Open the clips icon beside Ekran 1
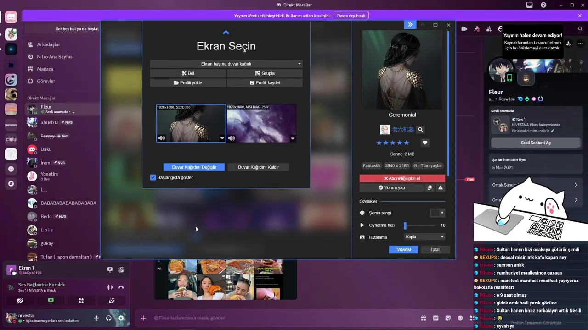Image resolution: width=588 pixels, height=330 pixels. 121,270
